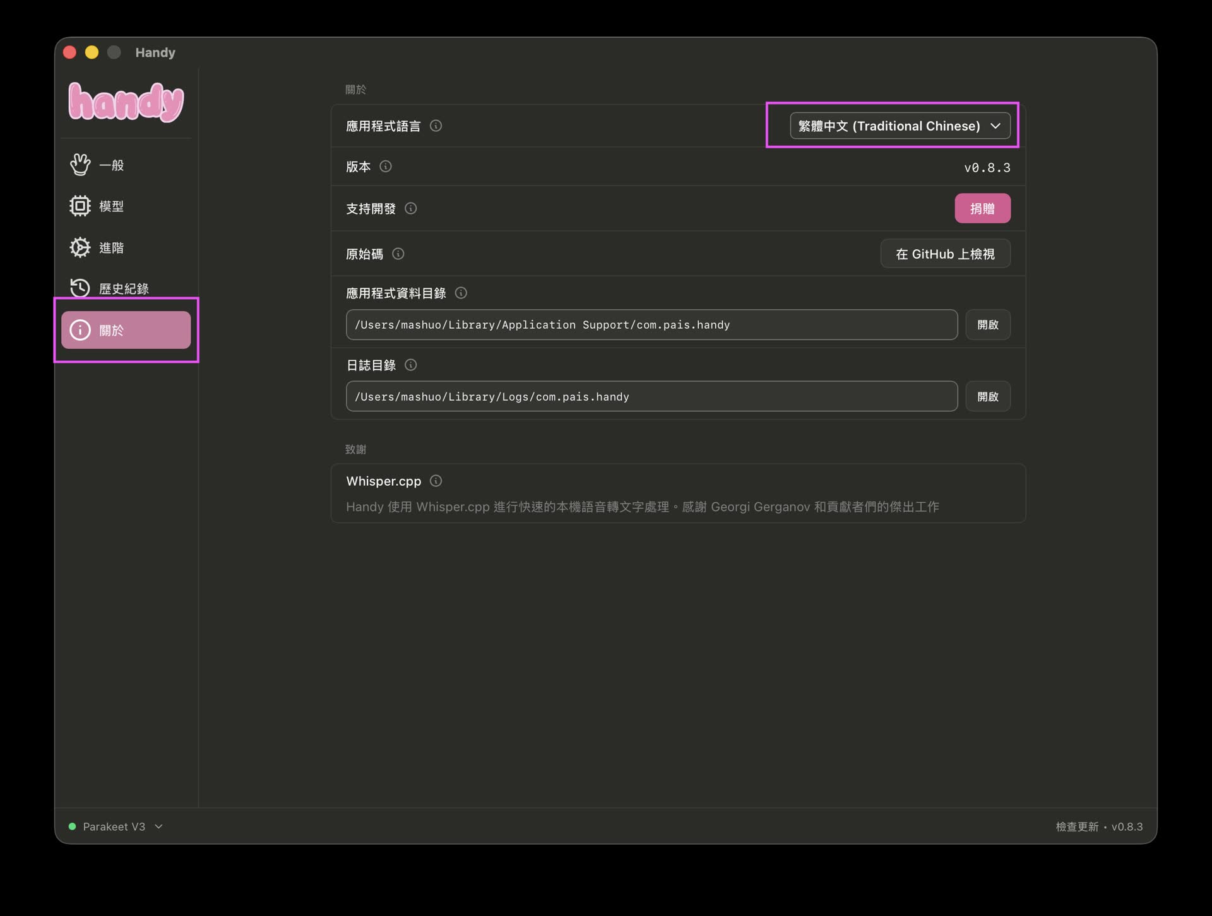Click the 支持開發 label
1212x916 pixels.
click(371, 208)
